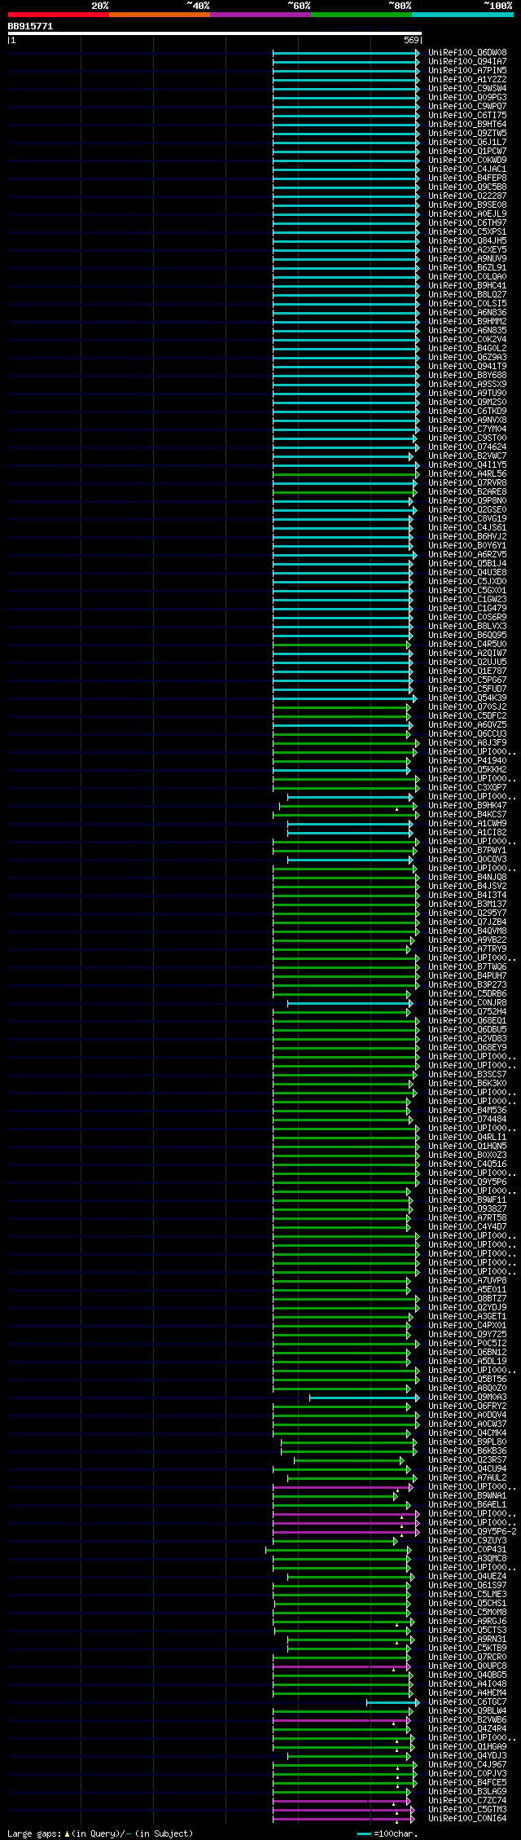Image resolution: width=521 pixels, height=1840 pixels.
Task: Click the white query length bar (1–569)
Action: 214,34
